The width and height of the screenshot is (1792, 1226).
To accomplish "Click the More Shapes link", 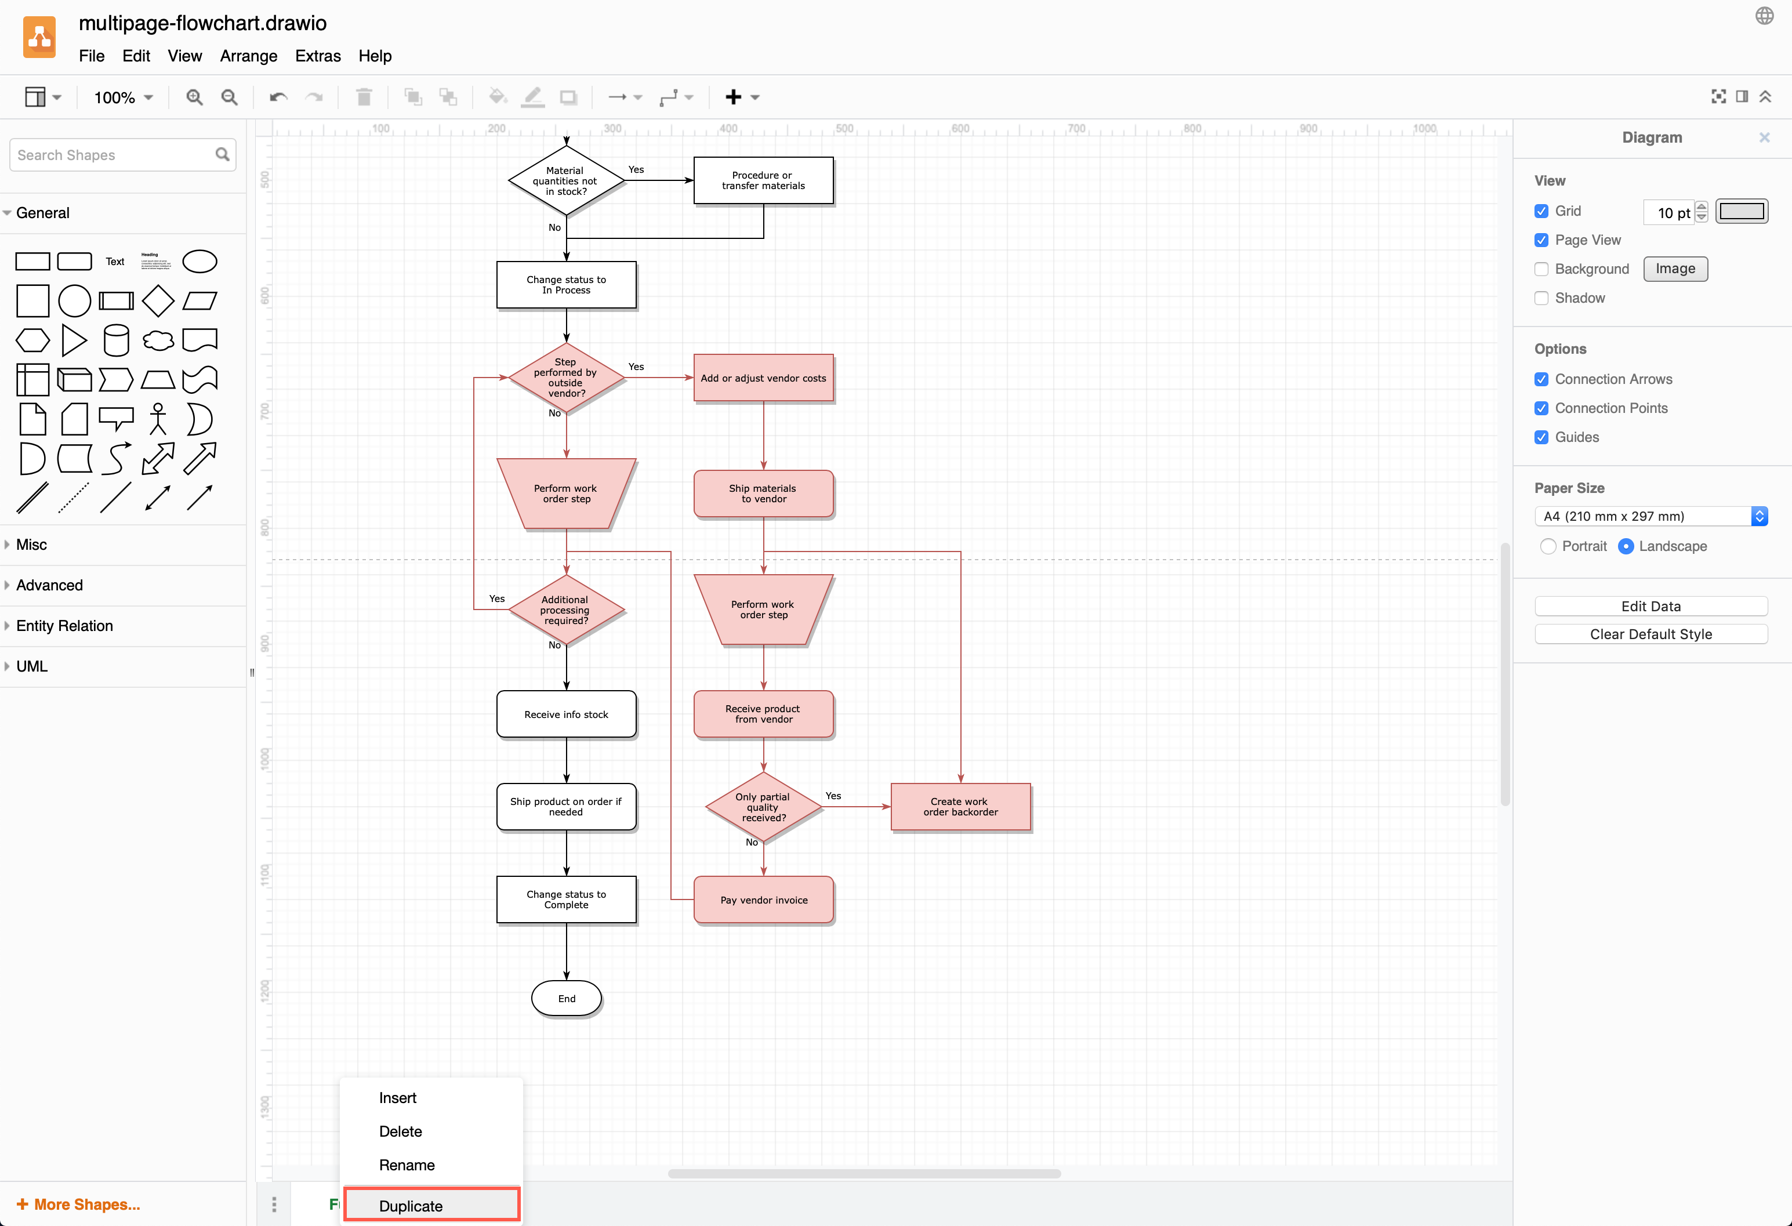I will point(77,1203).
